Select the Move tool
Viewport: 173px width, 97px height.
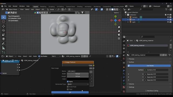pos(4,26)
